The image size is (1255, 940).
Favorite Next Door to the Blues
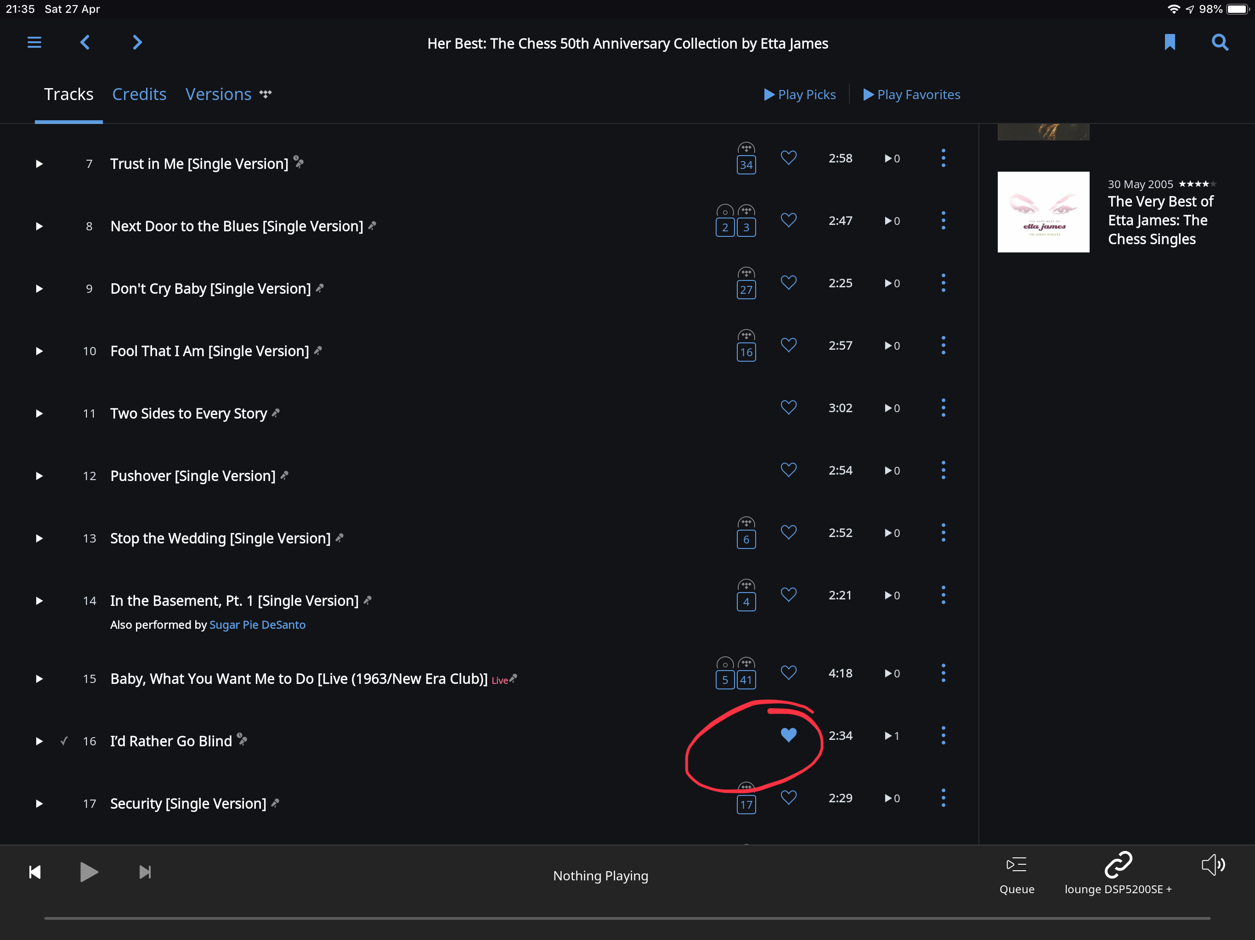pos(789,220)
